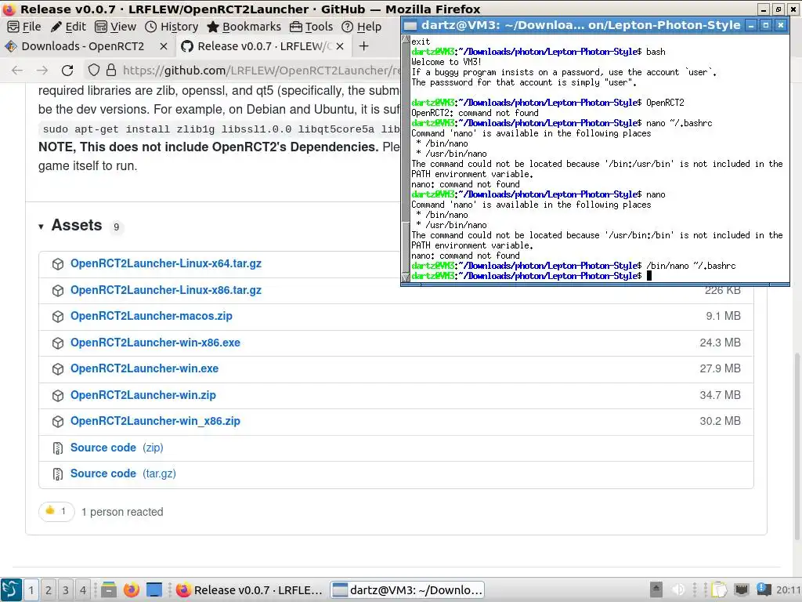
Task: Select dartz@VM3 terminal taskbar button
Action: 407,590
